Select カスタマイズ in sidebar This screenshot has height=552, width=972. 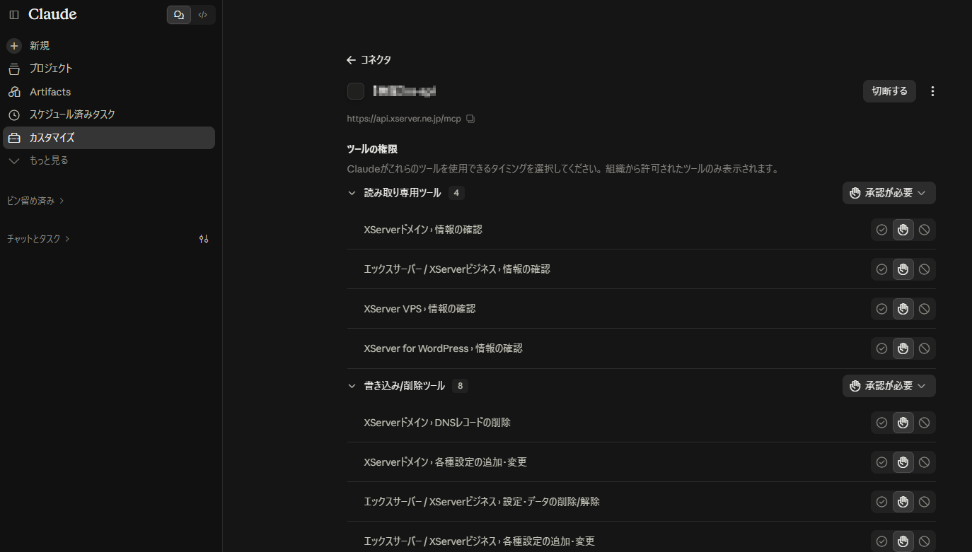point(109,138)
